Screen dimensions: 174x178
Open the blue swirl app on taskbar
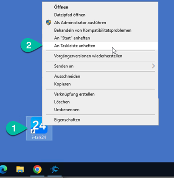(x=54, y=169)
